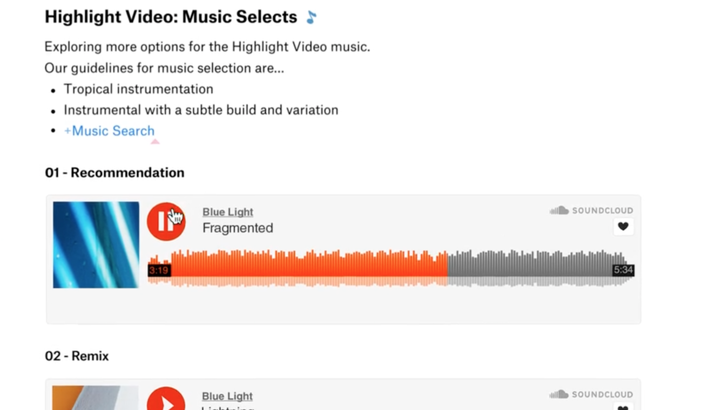Open the Blue Light artist link above Fragmented
Screen dimensions: 702x410
(x=227, y=212)
